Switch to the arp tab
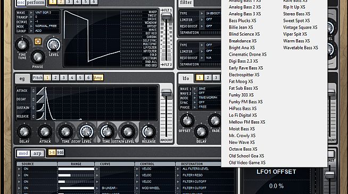348x194 pixels. point(37,153)
